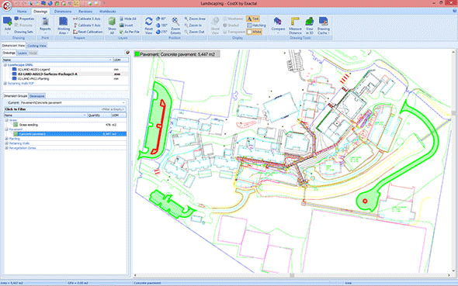The width and height of the screenshot is (458, 286).
Task: Collapse the Pavement dimension group
Action: click(6, 129)
